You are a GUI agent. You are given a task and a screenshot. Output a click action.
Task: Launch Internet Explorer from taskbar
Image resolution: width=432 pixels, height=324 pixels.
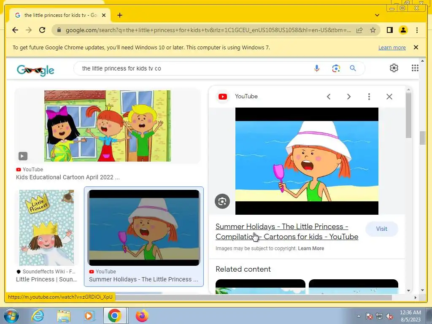[38, 316]
